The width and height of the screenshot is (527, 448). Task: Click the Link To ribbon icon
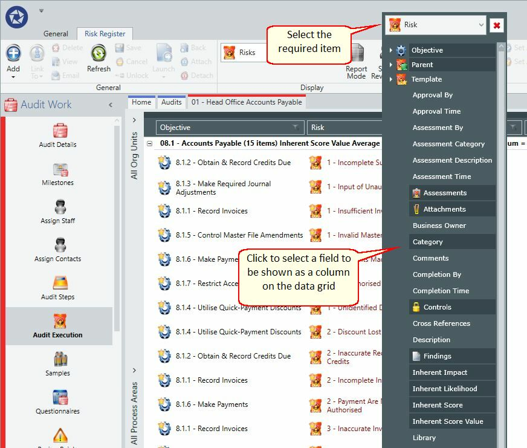[37, 62]
